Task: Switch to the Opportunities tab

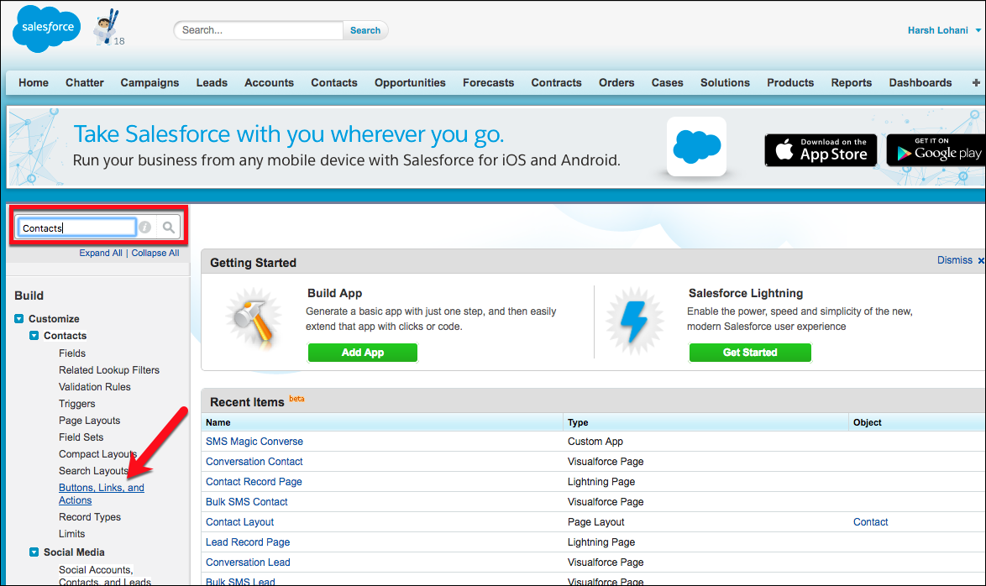Action: click(410, 82)
